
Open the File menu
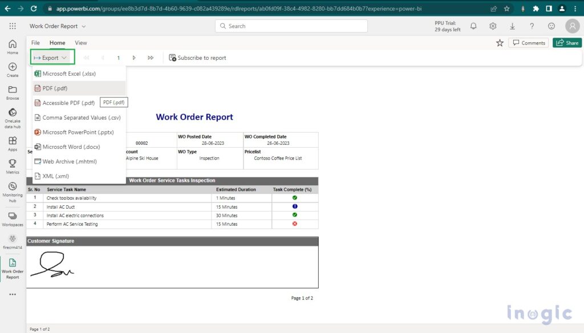35,43
